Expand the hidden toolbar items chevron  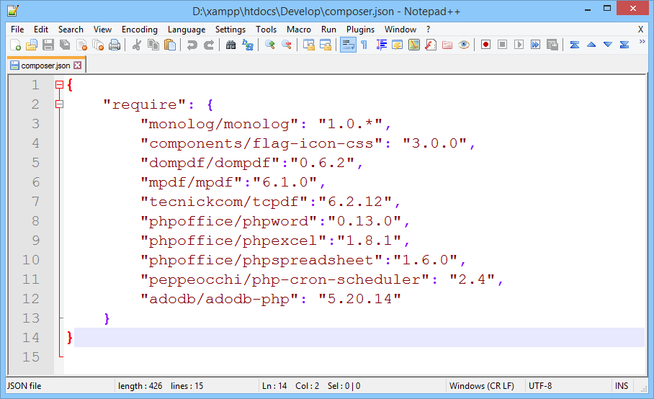642,41
